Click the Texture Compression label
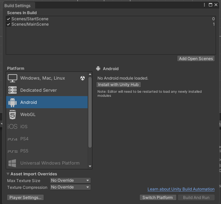This screenshot has width=221, height=204. coord(27,187)
